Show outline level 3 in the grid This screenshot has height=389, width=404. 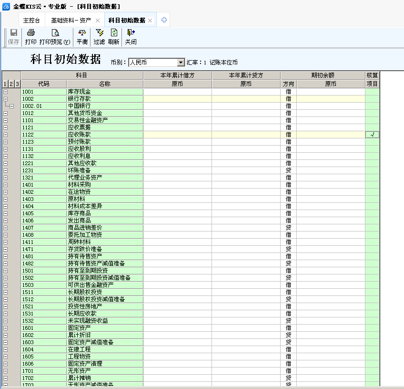[18, 84]
